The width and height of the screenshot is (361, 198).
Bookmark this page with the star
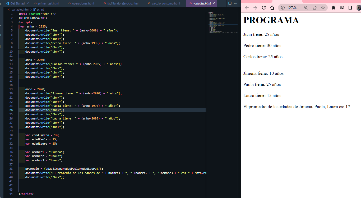[x=323, y=8]
